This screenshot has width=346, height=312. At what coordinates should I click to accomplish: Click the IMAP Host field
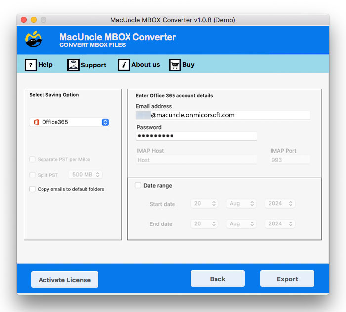tap(196, 160)
